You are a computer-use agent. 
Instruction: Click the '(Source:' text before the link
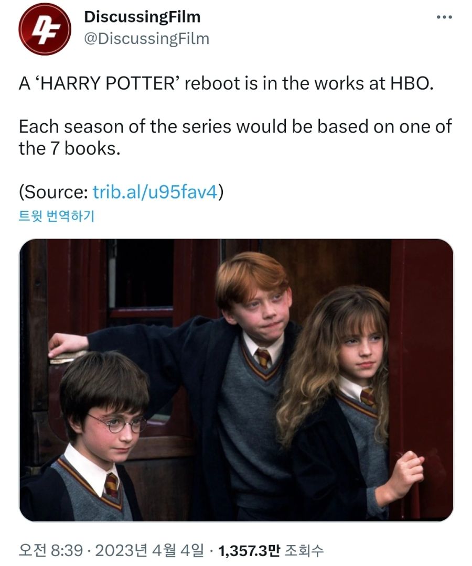53,192
